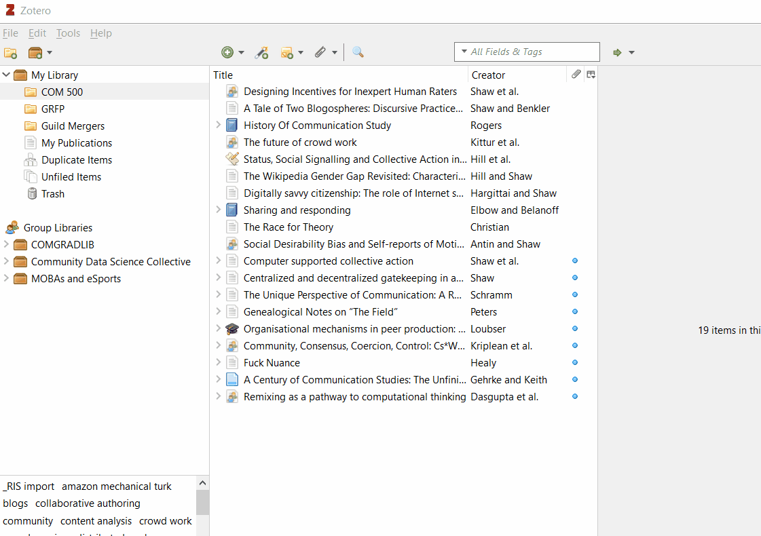The width and height of the screenshot is (761, 536).
Task: Expand Computer supported collective action item
Action: point(219,261)
